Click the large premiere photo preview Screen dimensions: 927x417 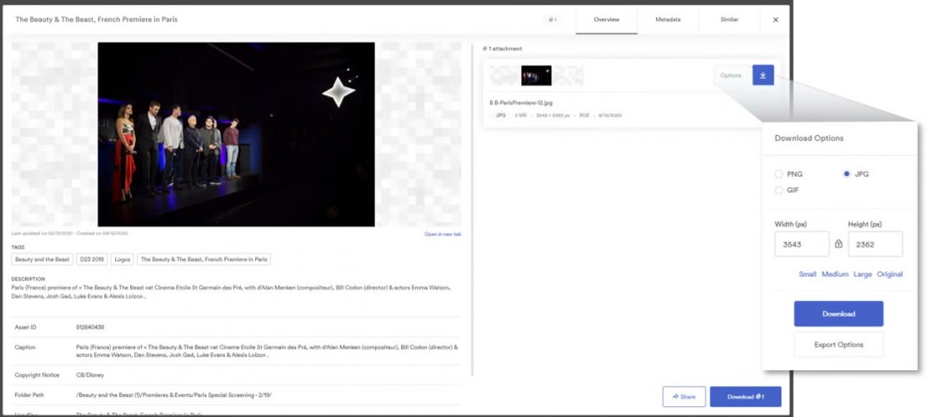(x=236, y=134)
